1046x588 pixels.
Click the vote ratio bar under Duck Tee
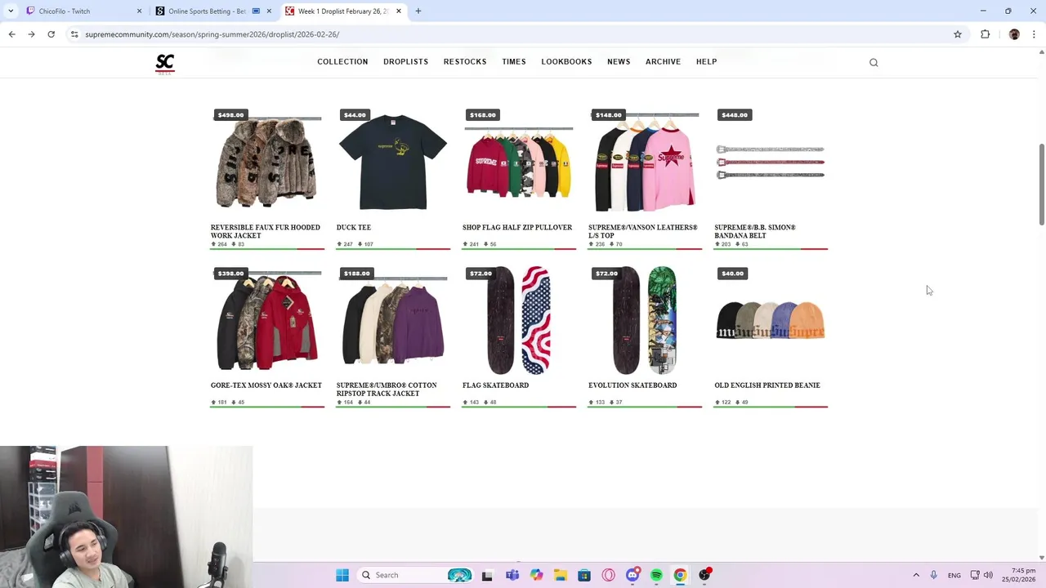point(393,249)
